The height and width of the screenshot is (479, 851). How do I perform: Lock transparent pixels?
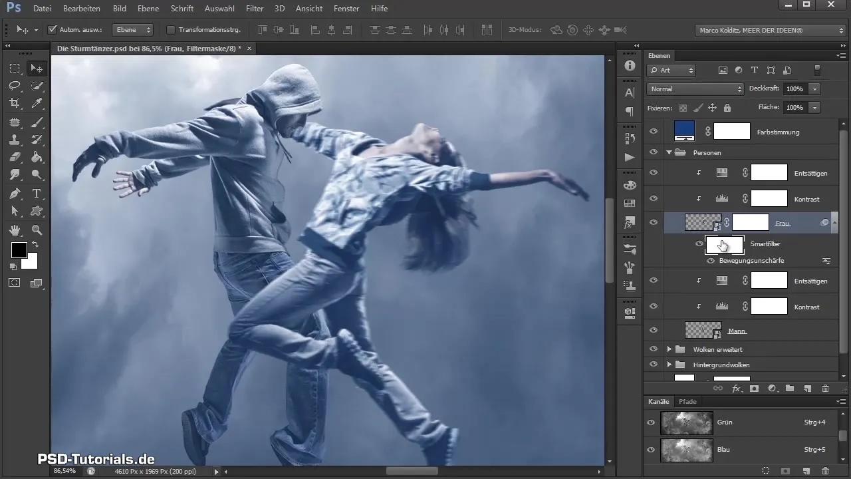click(683, 108)
